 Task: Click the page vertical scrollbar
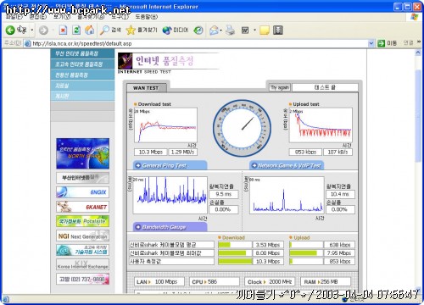[418, 169]
